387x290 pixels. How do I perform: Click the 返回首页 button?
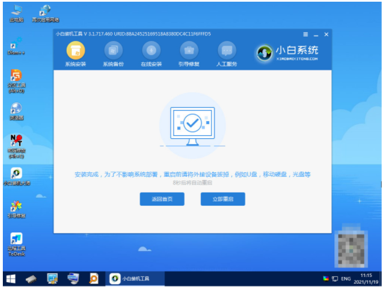coord(162,199)
